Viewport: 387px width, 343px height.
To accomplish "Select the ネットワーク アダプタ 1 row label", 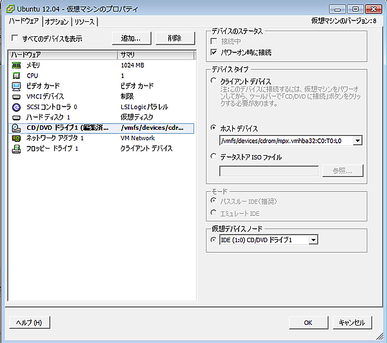I will [55, 138].
